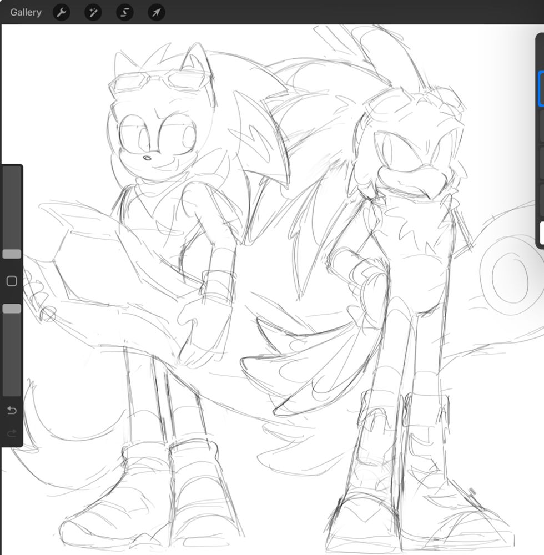The width and height of the screenshot is (544, 555).
Task: Tap the square Modify button in sidebar
Action: click(x=12, y=281)
